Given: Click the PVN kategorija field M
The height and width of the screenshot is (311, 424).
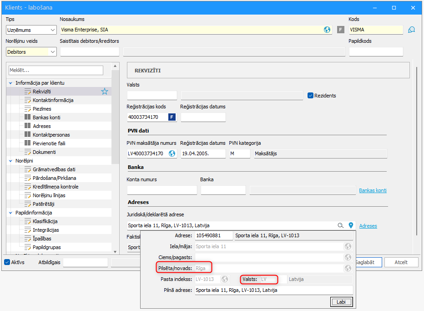Looking at the screenshot, I should point(240,153).
